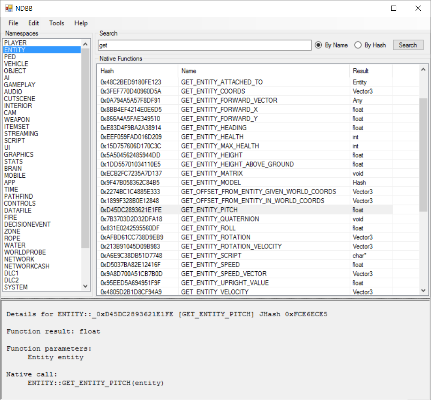The image size is (431, 400).
Task: Click the down arrow of functions list scrollbar
Action: (x=423, y=291)
